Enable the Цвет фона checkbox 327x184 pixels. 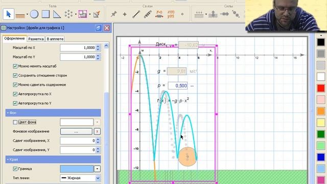pyautogui.click(x=15, y=122)
